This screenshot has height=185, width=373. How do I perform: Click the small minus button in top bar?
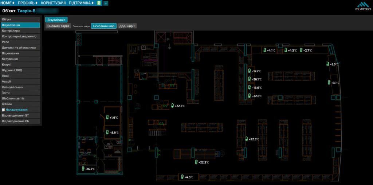106,3
